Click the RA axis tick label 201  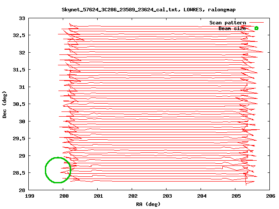[99, 196]
